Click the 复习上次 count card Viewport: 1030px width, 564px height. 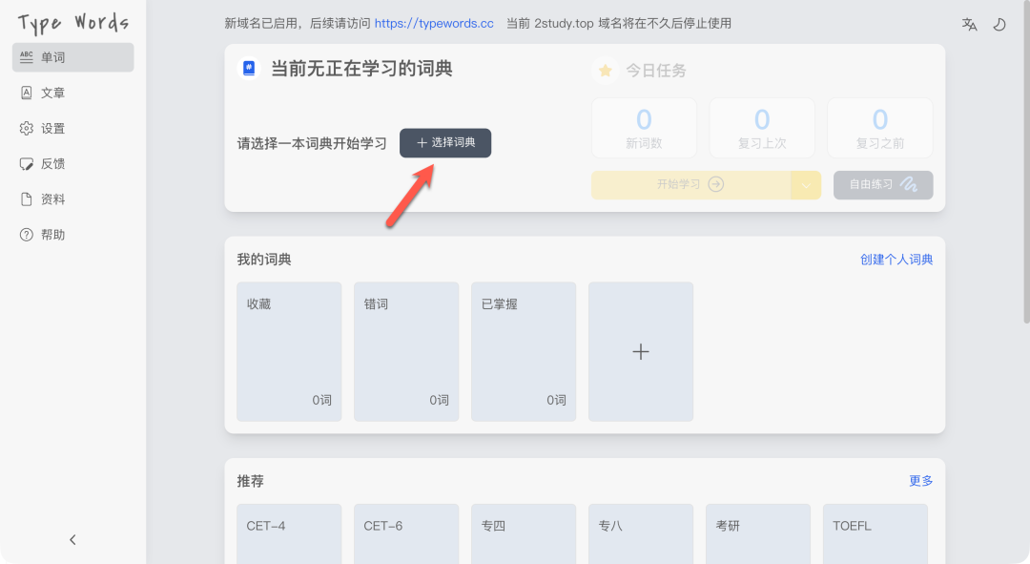pos(762,128)
